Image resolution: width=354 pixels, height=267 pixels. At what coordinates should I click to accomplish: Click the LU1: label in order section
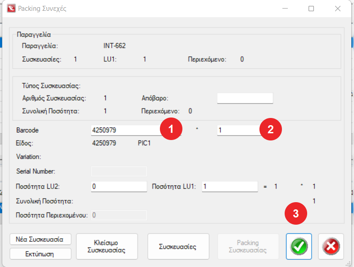(110, 59)
